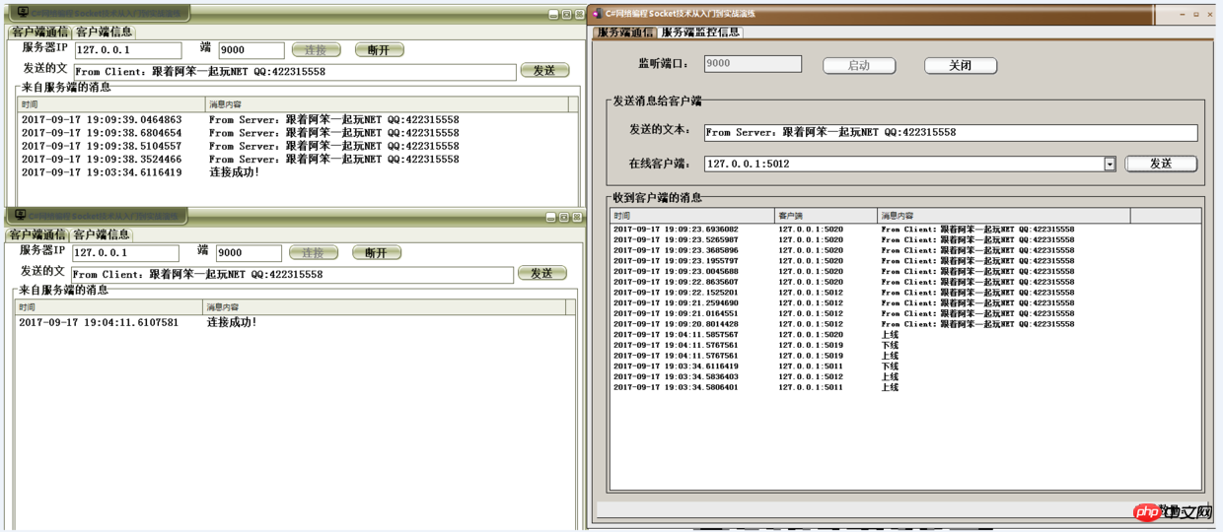
Task: Click 断开 in the top client window
Action: (380, 49)
